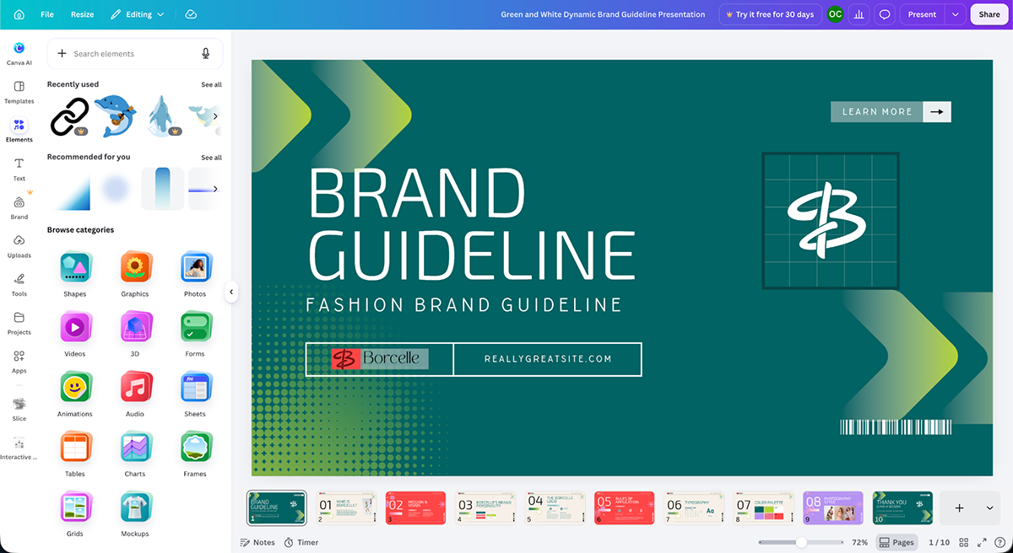Open the File menu
The height and width of the screenshot is (553, 1013).
(x=47, y=14)
